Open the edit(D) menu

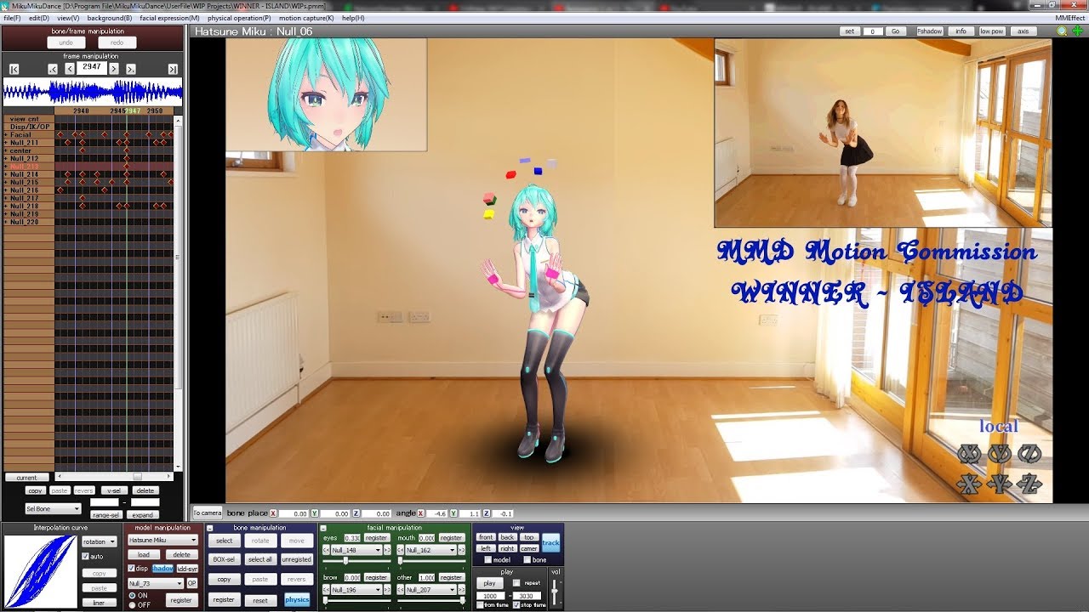tap(38, 17)
